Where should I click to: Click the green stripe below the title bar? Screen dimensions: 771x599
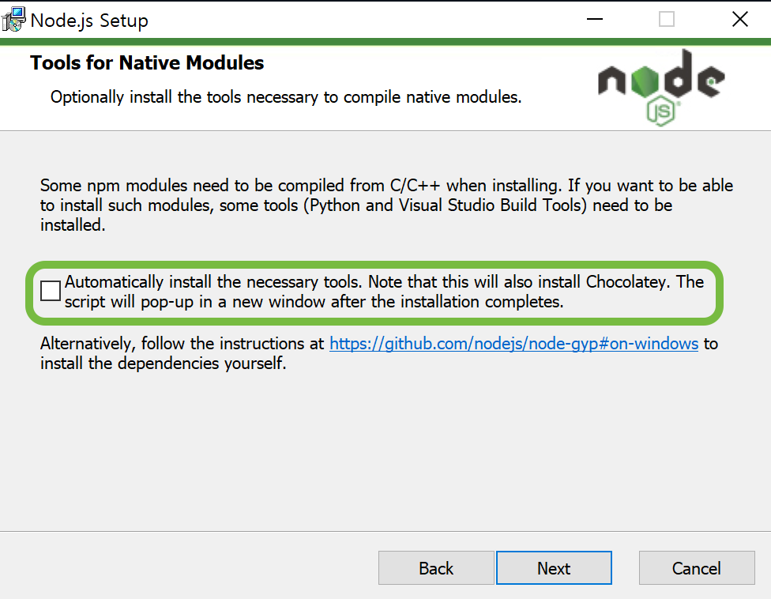385,42
